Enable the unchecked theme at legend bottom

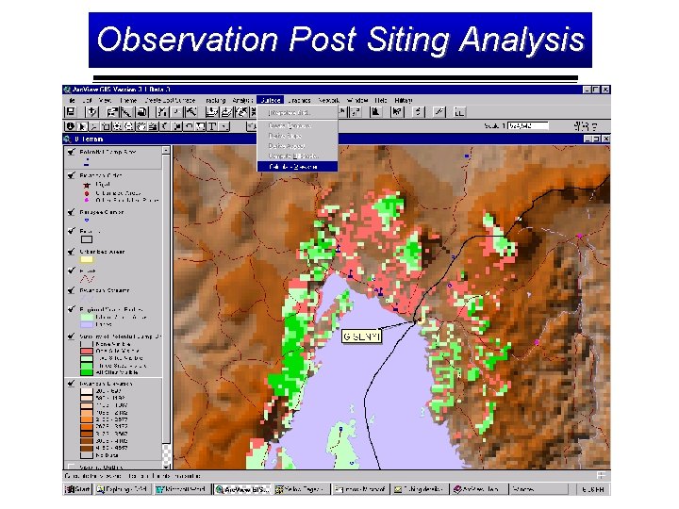tap(71, 467)
